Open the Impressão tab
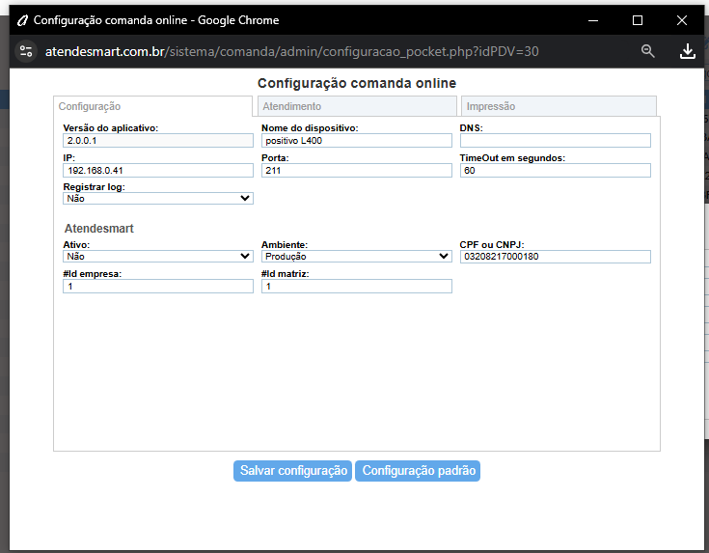Screen dimensions: 709x553 558,107
